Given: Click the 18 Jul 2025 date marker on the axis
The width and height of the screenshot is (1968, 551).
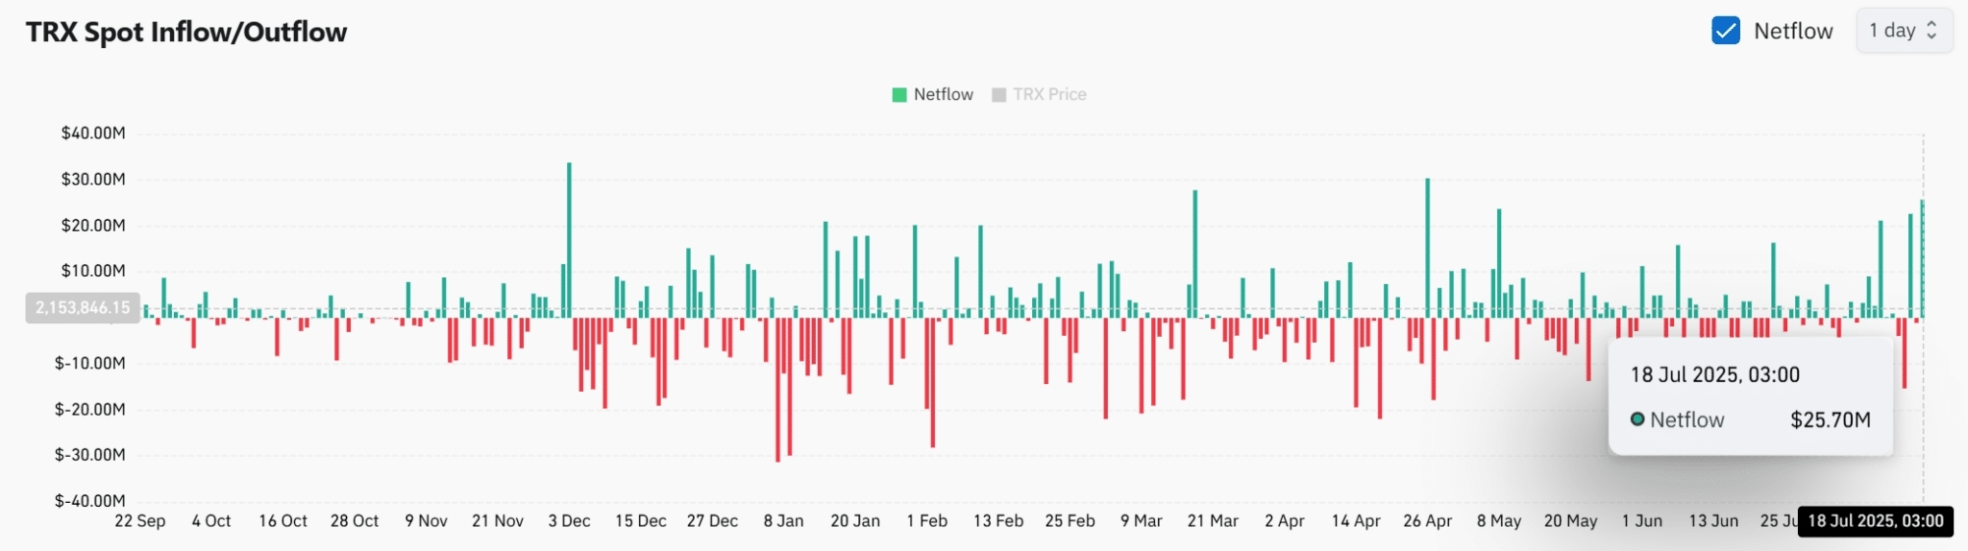Looking at the screenshot, I should click(x=1875, y=521).
